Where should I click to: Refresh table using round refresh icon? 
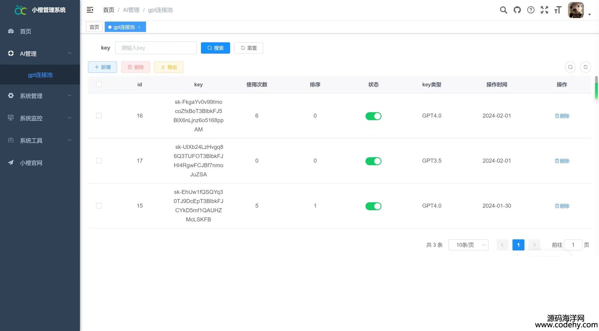coord(585,67)
